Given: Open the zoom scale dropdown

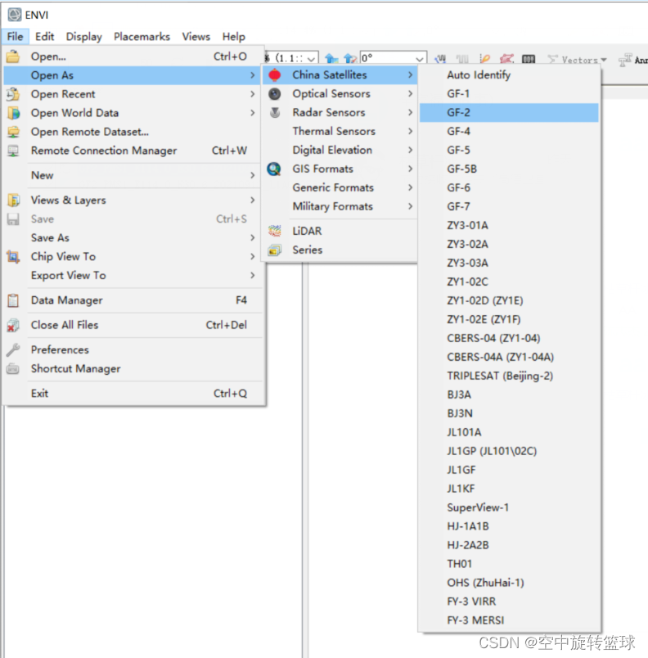Looking at the screenshot, I should click(x=311, y=58).
